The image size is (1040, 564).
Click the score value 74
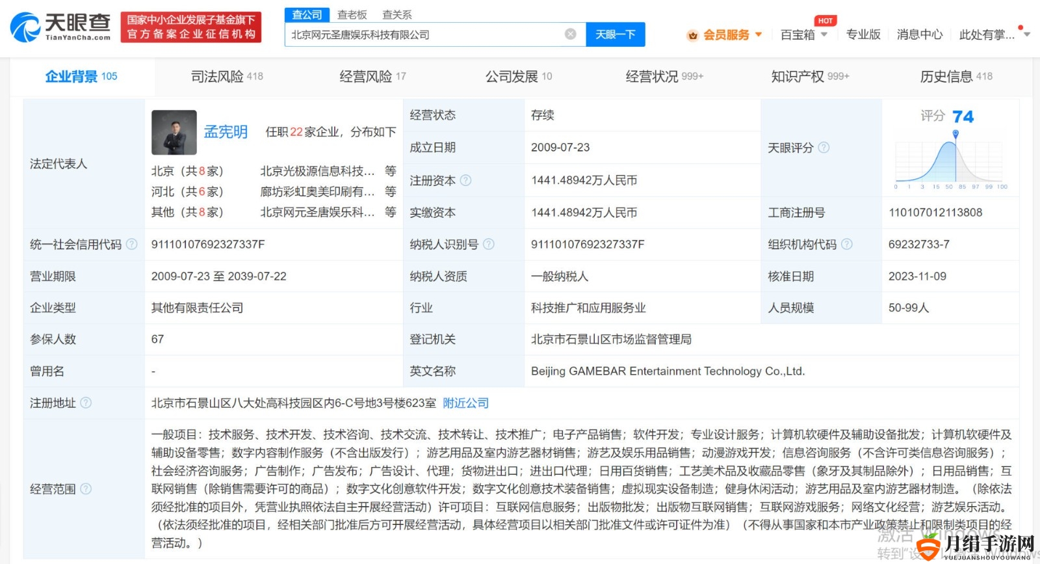(x=963, y=116)
